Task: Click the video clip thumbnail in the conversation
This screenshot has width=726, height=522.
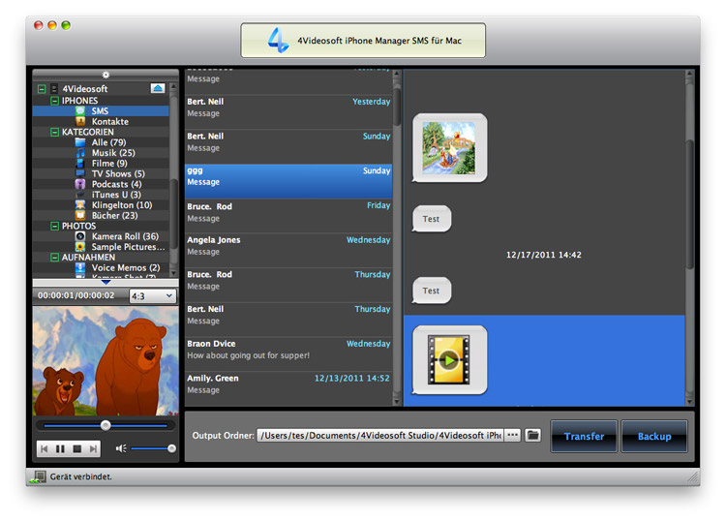Action: (449, 359)
